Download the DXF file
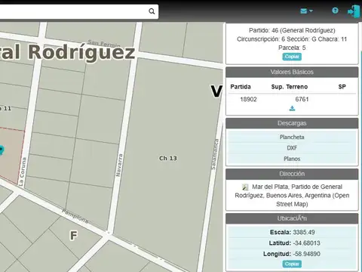 point(292,148)
